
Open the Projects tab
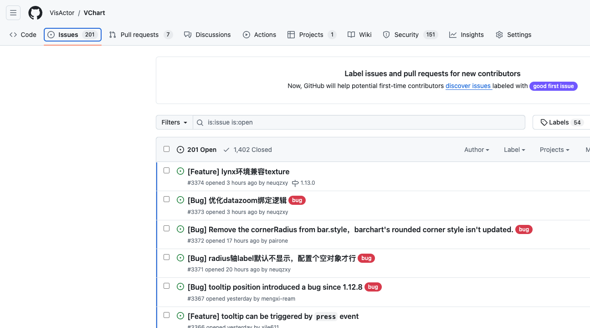[312, 35]
